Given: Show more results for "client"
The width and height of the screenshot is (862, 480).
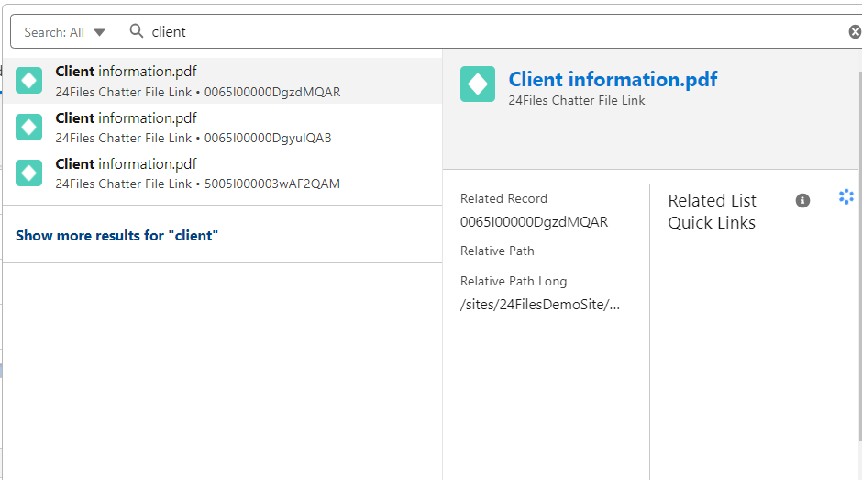Looking at the screenshot, I should pyautogui.click(x=117, y=236).
